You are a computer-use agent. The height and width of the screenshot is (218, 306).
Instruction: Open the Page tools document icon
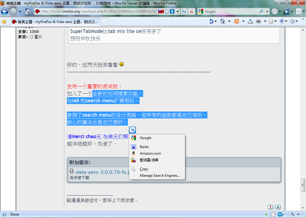tap(271, 21)
